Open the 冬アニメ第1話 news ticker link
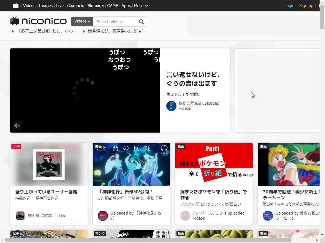The image size is (325, 243). pyautogui.click(x=48, y=31)
